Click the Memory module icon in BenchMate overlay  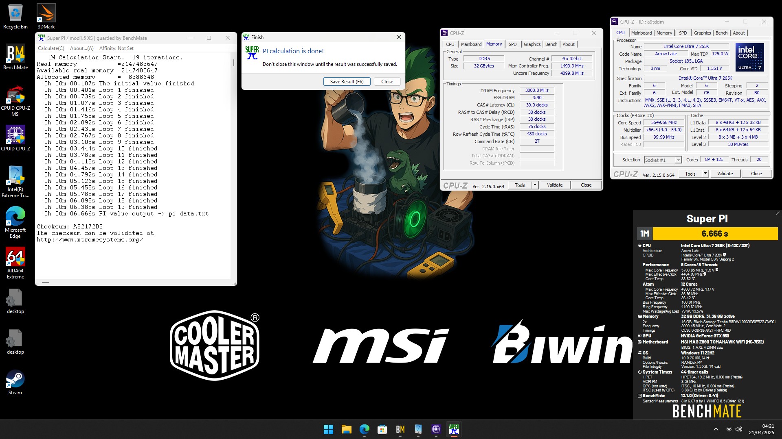(x=639, y=316)
